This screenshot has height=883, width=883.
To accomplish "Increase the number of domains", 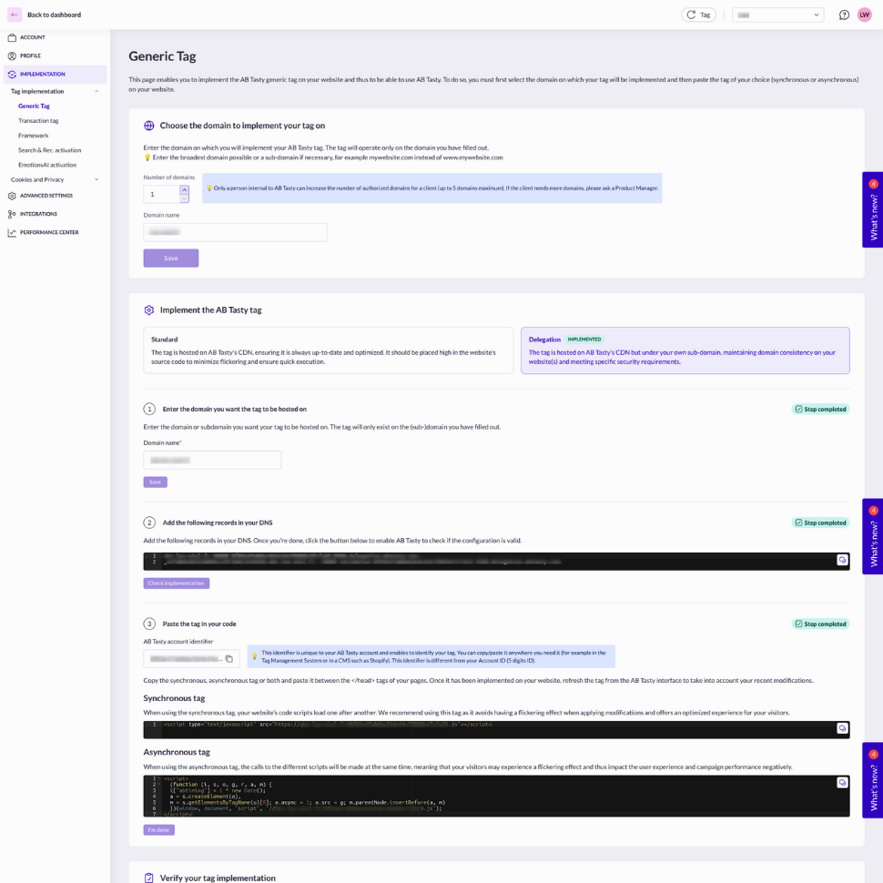I will [184, 189].
